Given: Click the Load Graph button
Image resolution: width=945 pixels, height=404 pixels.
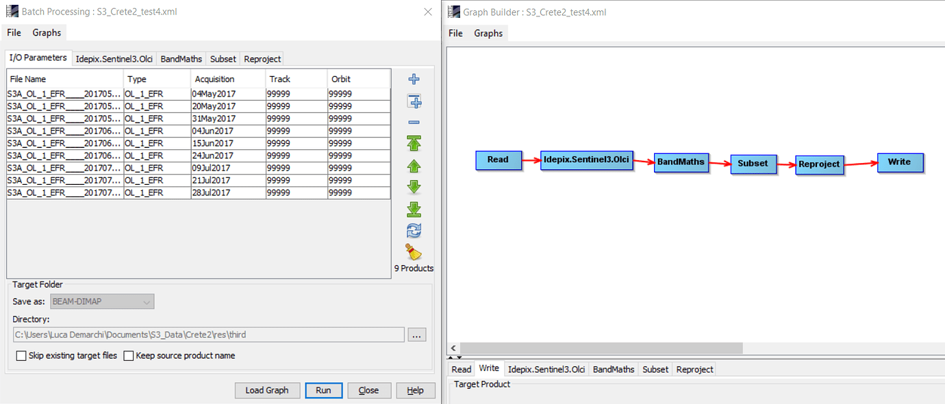Looking at the screenshot, I should tap(266, 390).
